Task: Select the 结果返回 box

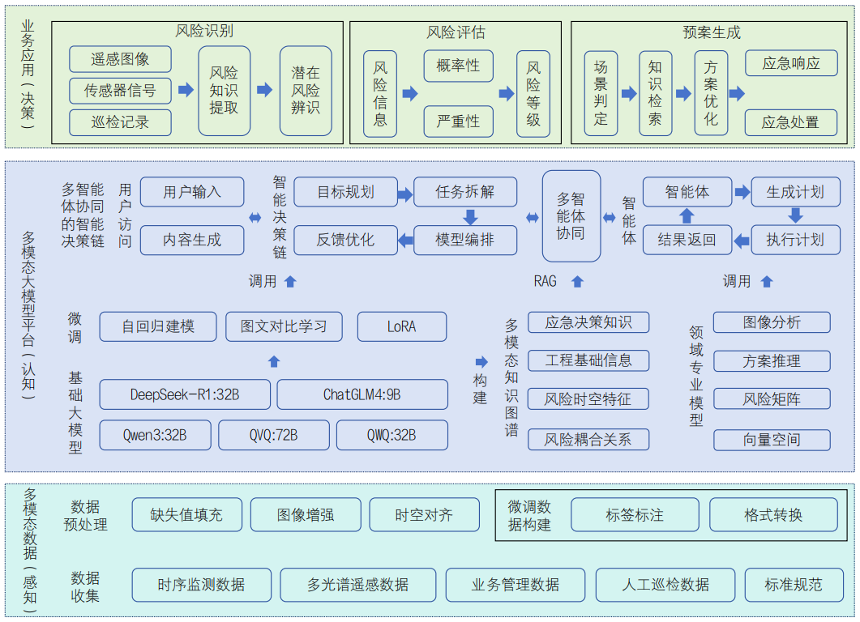Action: pyautogui.click(x=687, y=240)
